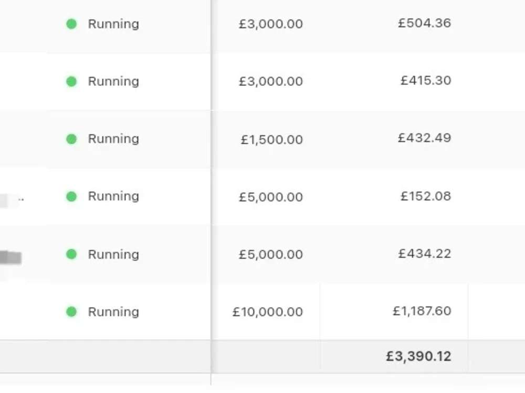Select the £434.22 spend cell
The image size is (525, 393).
425,254
